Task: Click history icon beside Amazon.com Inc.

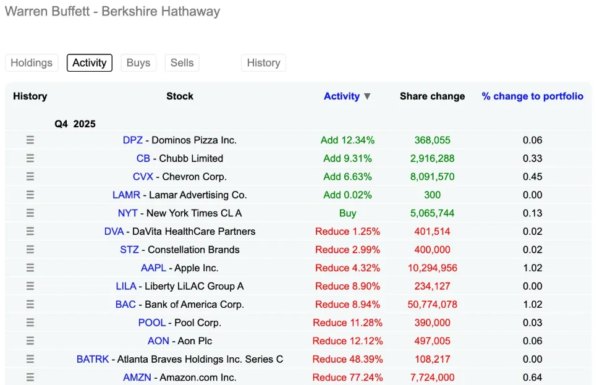Action: (x=30, y=378)
